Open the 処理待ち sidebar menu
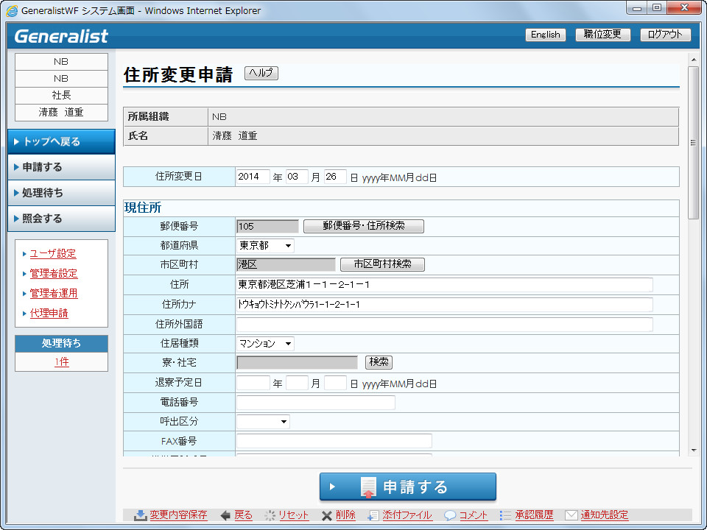707x530 pixels. coord(61,193)
